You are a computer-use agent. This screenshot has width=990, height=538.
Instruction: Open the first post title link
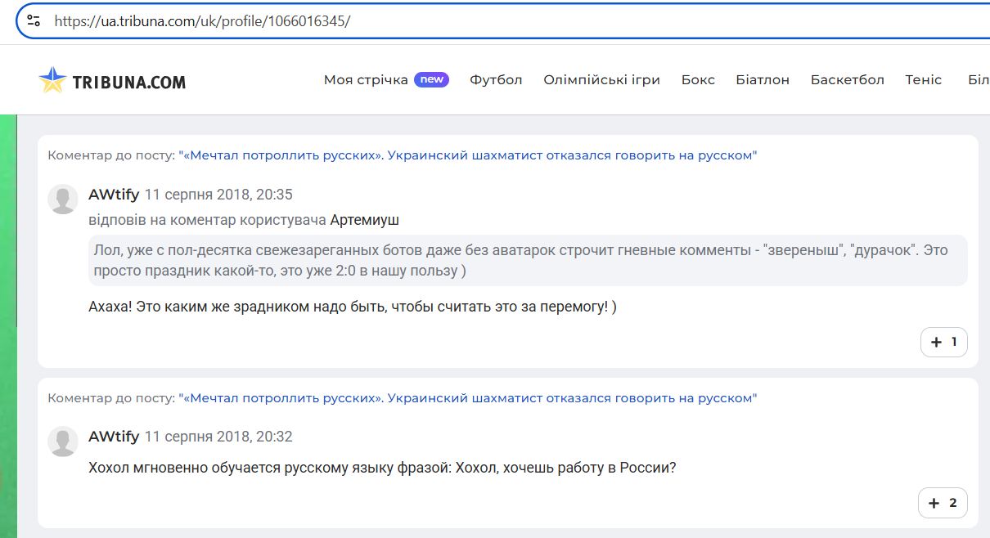tap(468, 155)
